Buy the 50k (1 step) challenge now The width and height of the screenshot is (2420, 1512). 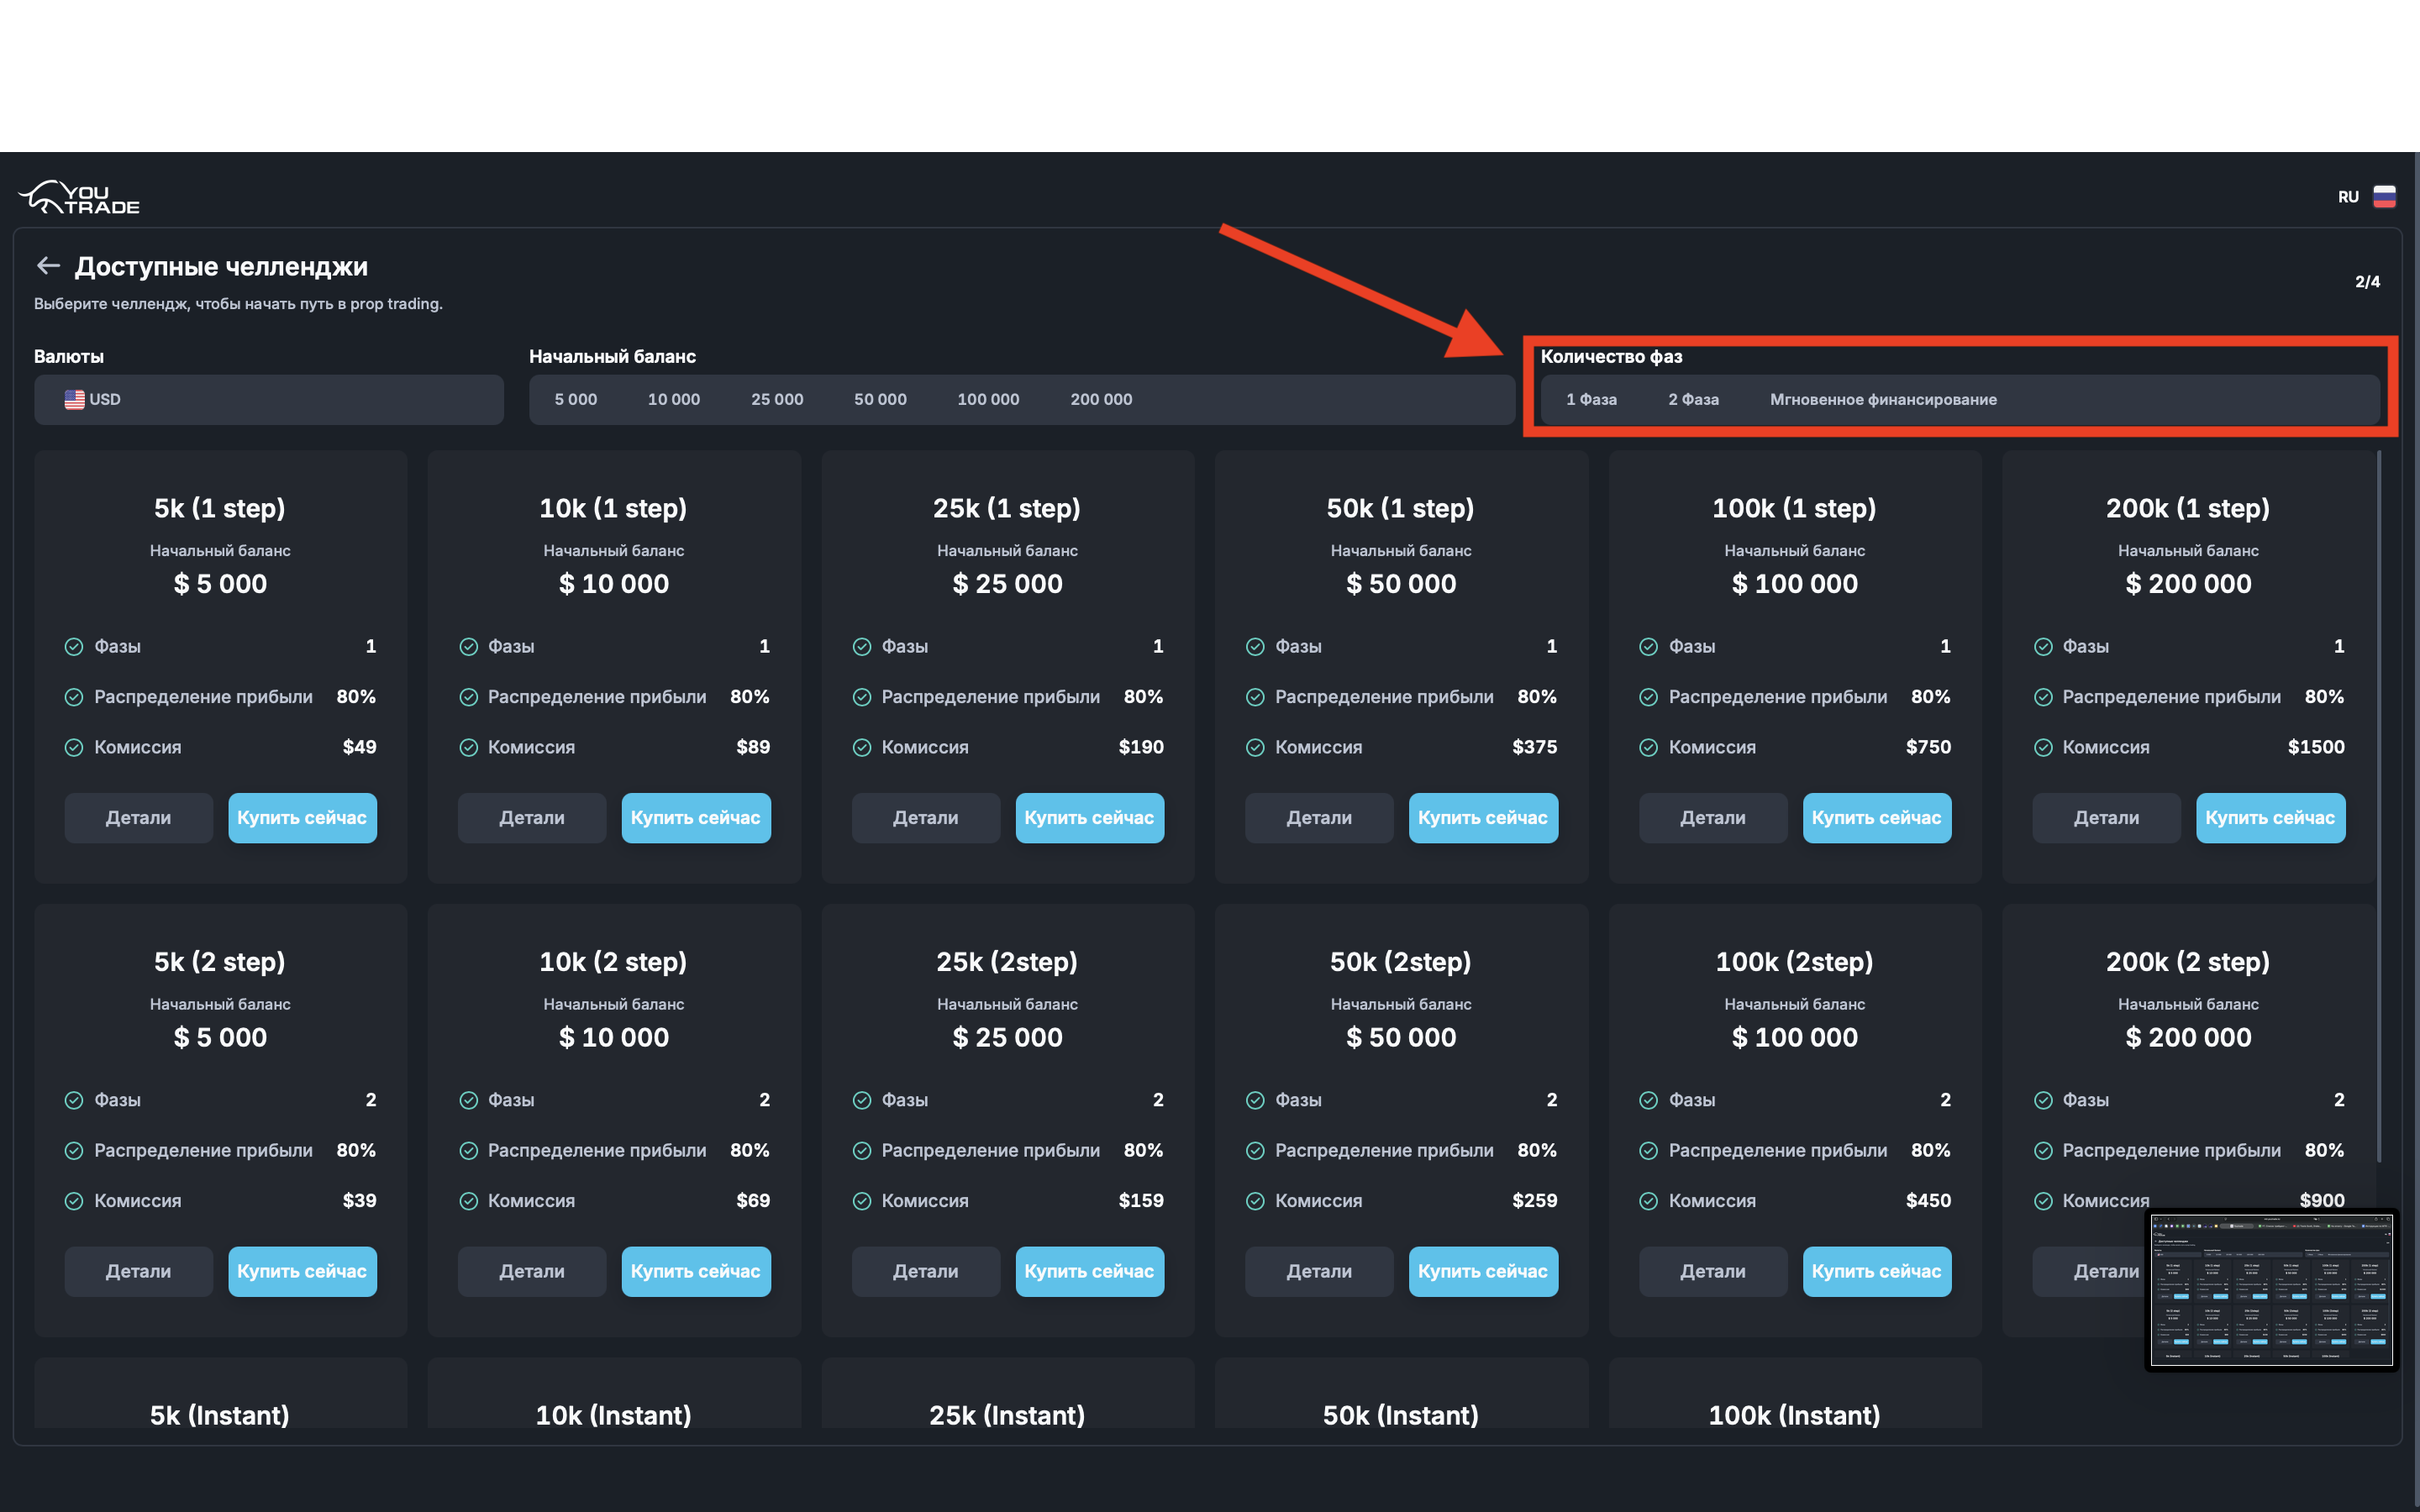[x=1482, y=818]
